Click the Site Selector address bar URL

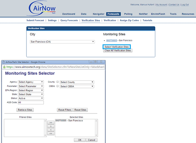pyautogui.click(x=55, y=67)
